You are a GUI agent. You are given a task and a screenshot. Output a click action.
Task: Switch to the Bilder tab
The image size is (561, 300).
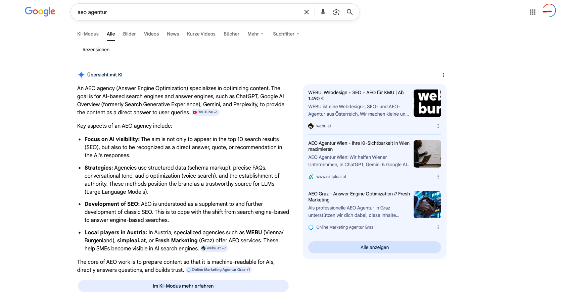tap(129, 34)
